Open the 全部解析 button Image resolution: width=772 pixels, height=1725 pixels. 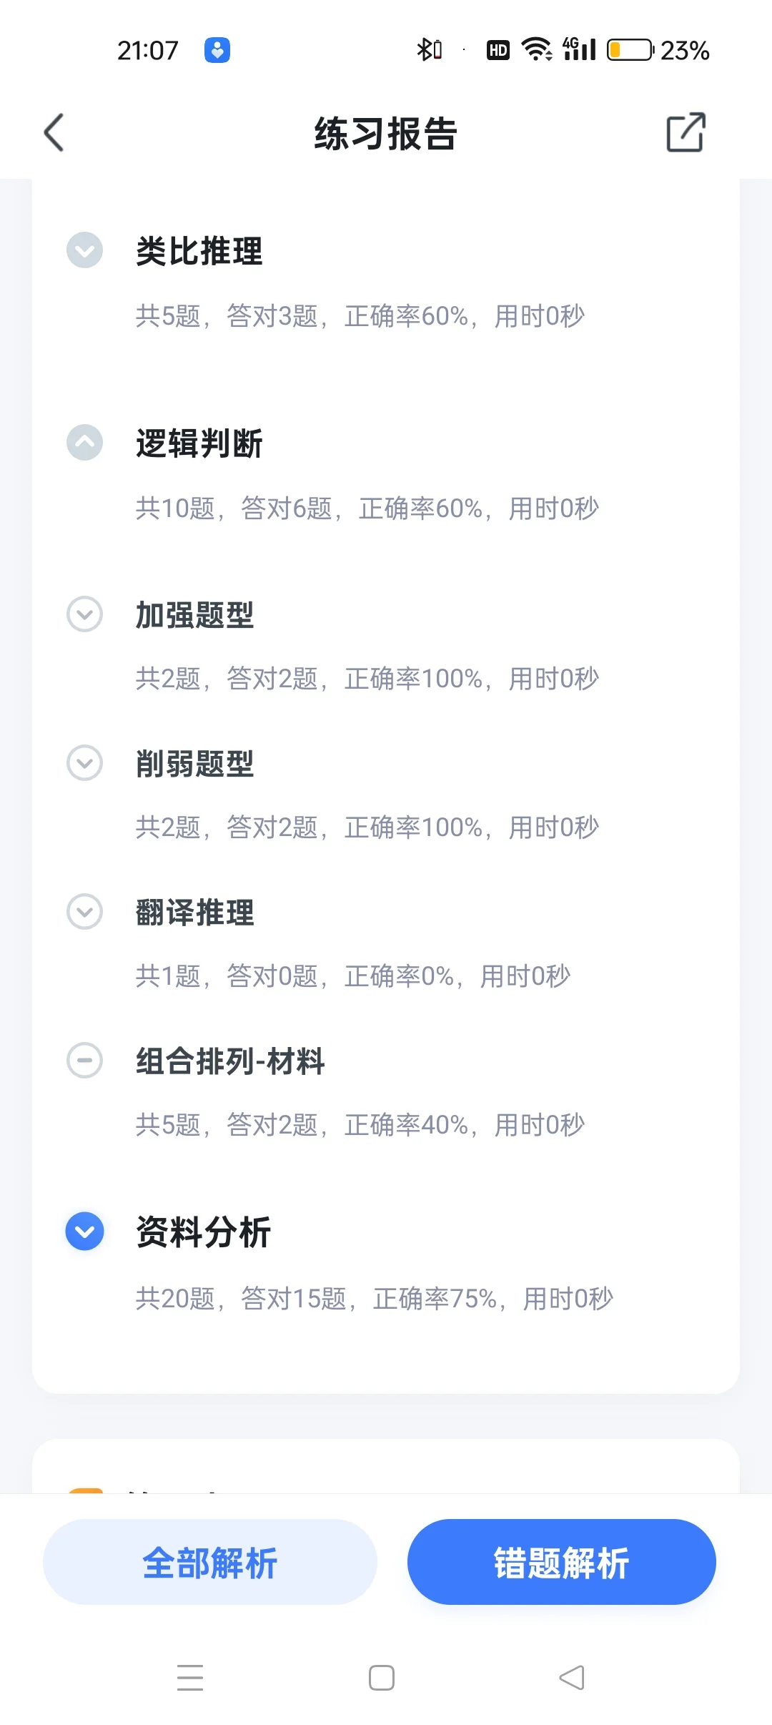coord(210,1562)
